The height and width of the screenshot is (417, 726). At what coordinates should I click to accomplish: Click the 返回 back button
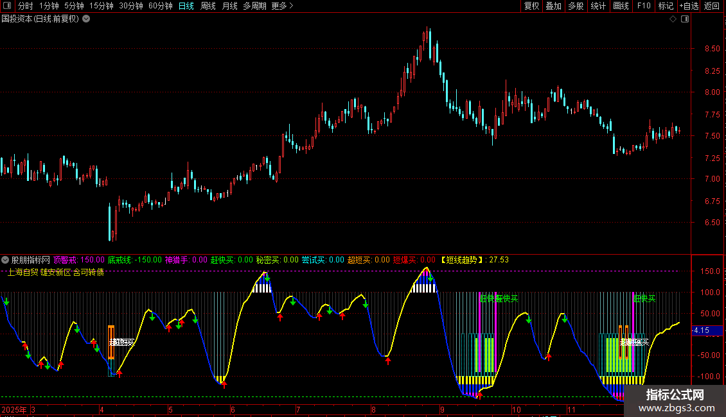coord(712,6)
